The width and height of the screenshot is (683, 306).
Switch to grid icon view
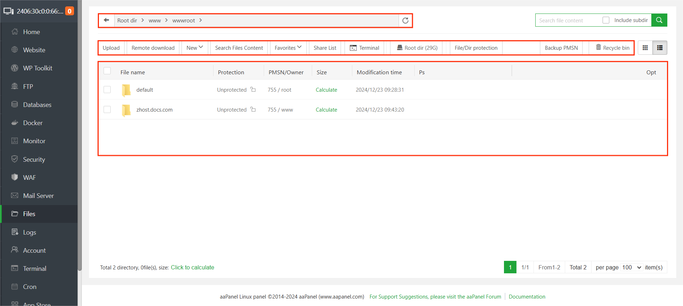click(645, 48)
